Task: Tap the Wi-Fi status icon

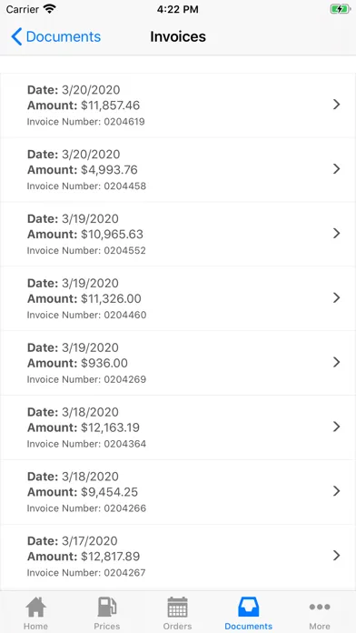Action: click(x=50, y=9)
